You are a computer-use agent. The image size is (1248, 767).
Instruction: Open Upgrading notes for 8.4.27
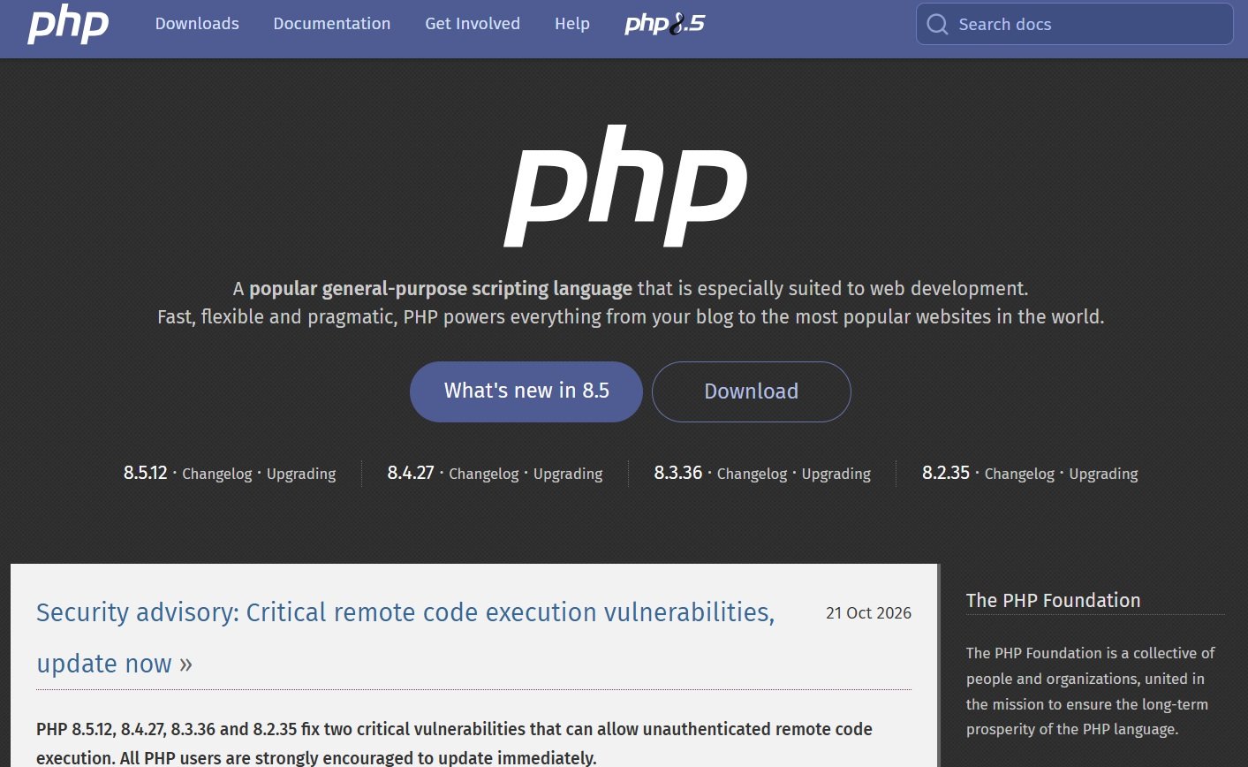tap(568, 474)
